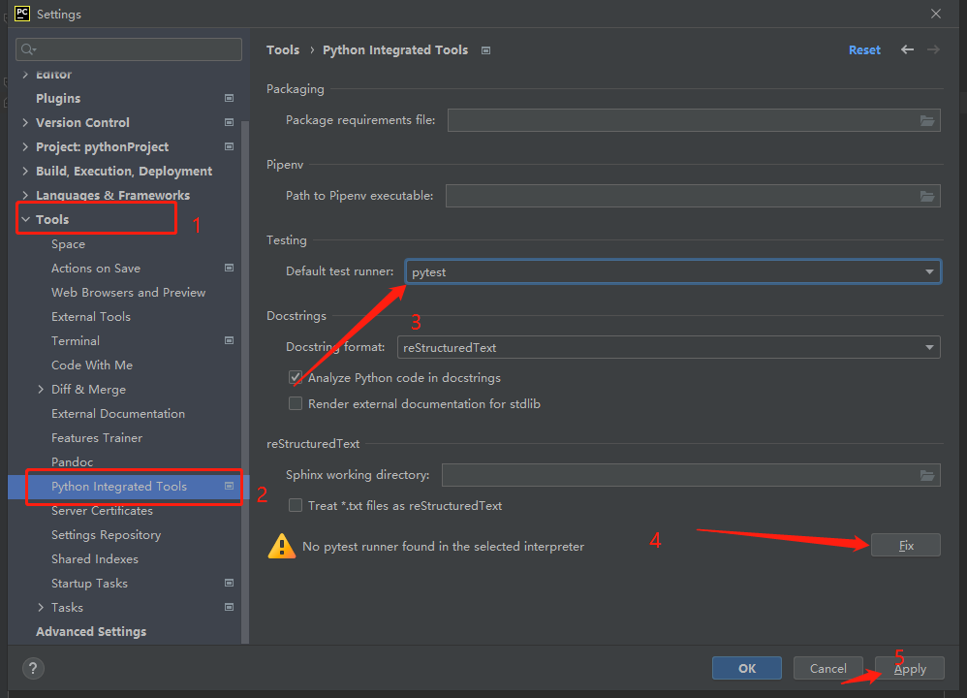Click the search magnifier icon in the settings search
This screenshot has height=698, width=967.
28,49
